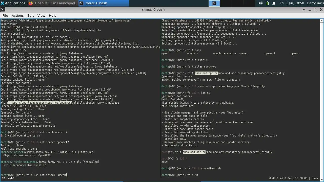Click 'E: Unable to locate package openrct2' line
Screen dimensions: 324x182
28,126
